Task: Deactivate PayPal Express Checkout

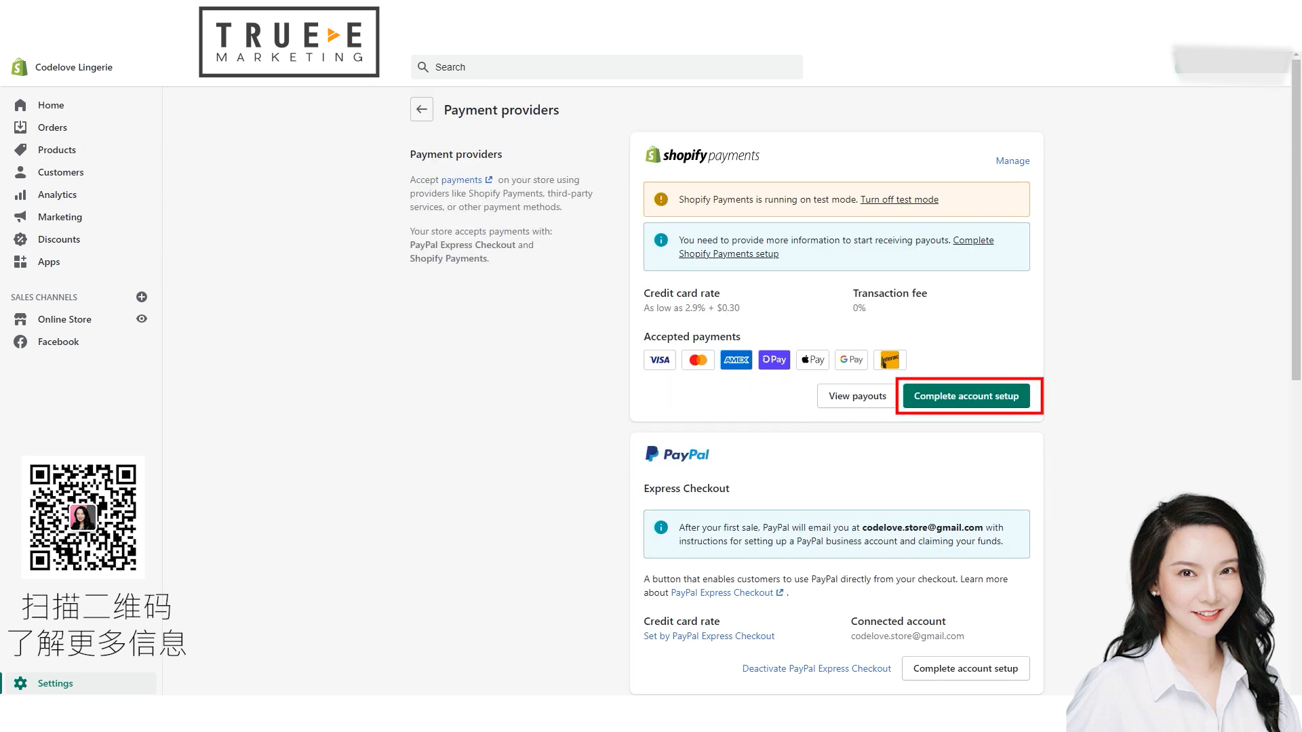Action: [x=816, y=668]
